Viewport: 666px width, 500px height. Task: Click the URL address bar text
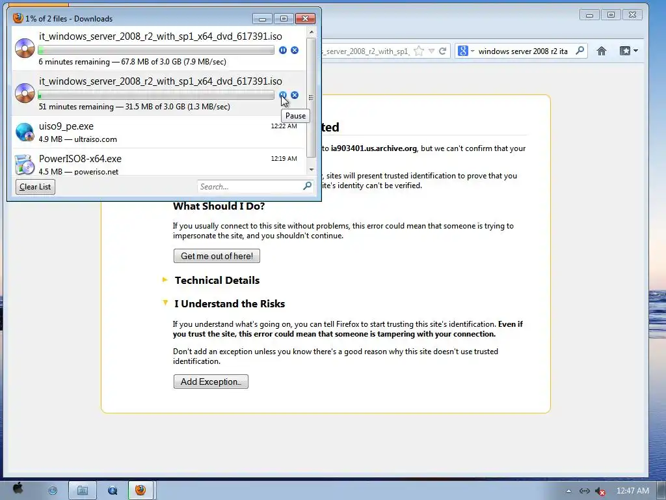point(366,51)
